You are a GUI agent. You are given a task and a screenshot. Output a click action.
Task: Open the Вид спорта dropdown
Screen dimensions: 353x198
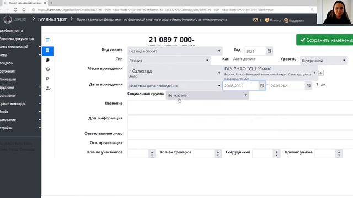175,51
